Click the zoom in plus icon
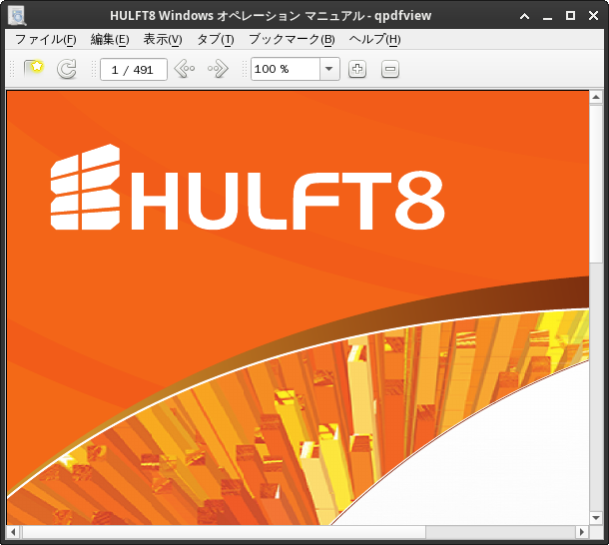The image size is (609, 545). point(357,69)
